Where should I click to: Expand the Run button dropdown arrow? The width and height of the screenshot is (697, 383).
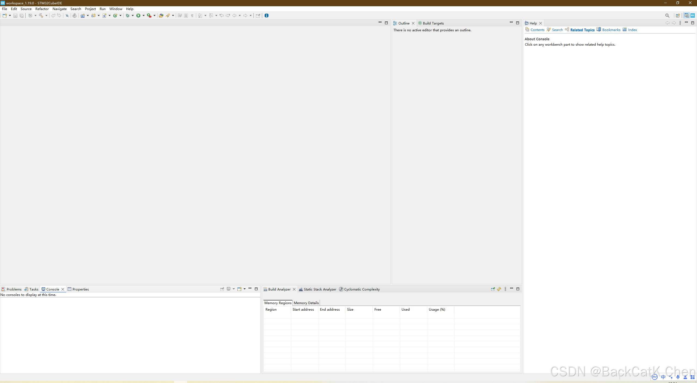click(143, 16)
